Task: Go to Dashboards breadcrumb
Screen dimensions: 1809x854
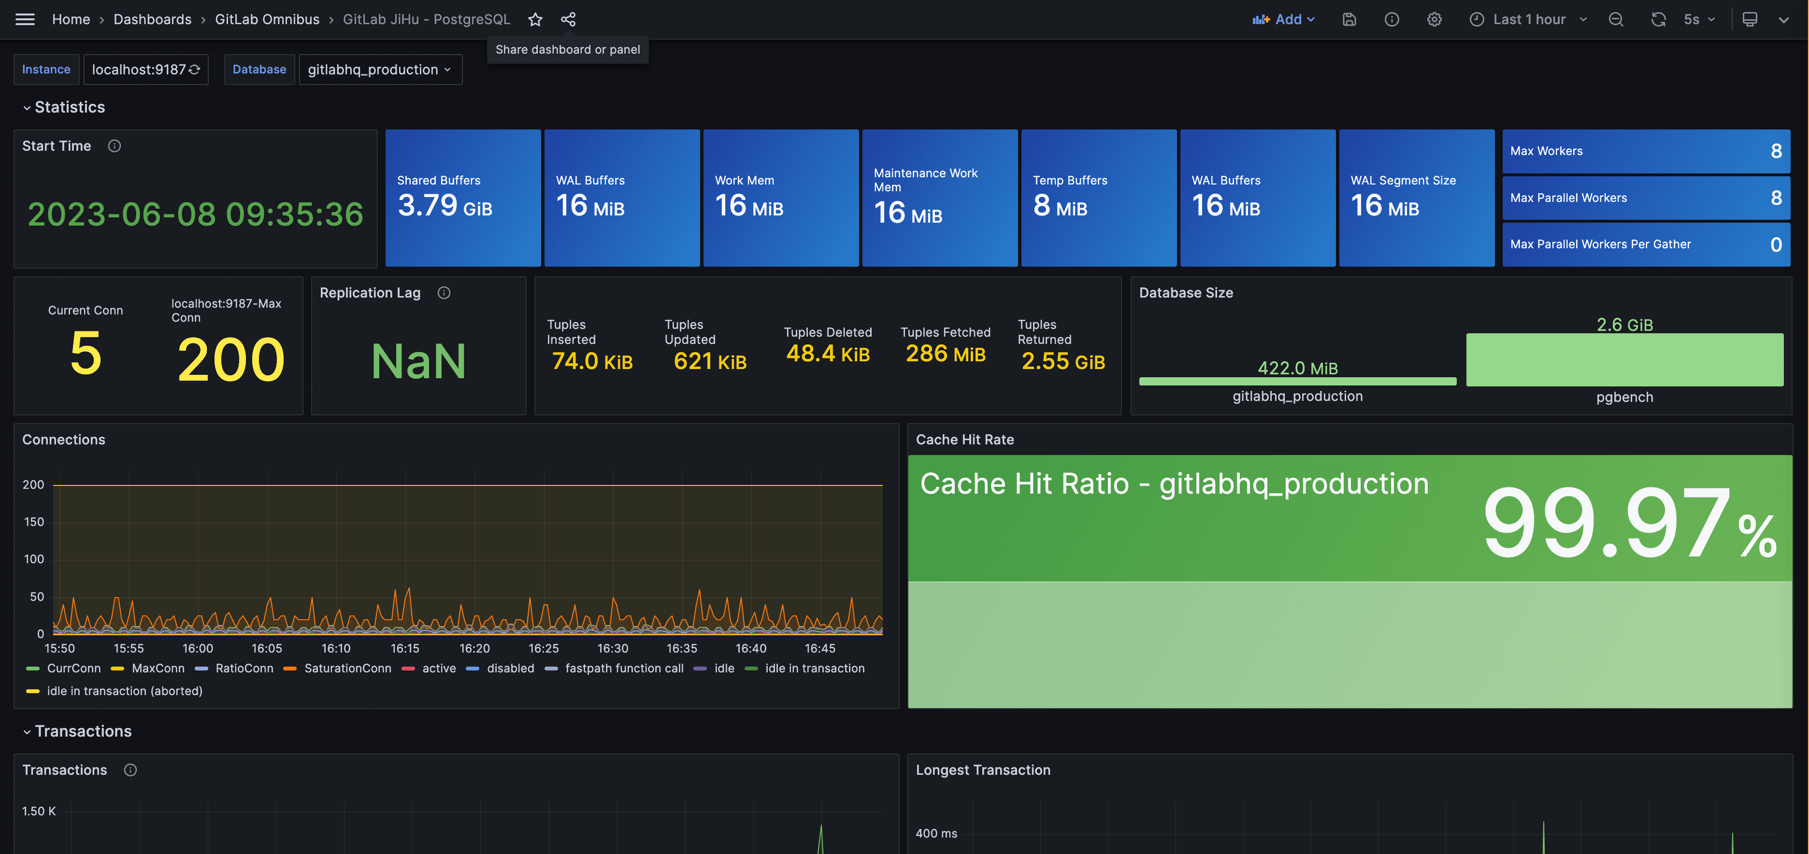Action: coord(152,19)
